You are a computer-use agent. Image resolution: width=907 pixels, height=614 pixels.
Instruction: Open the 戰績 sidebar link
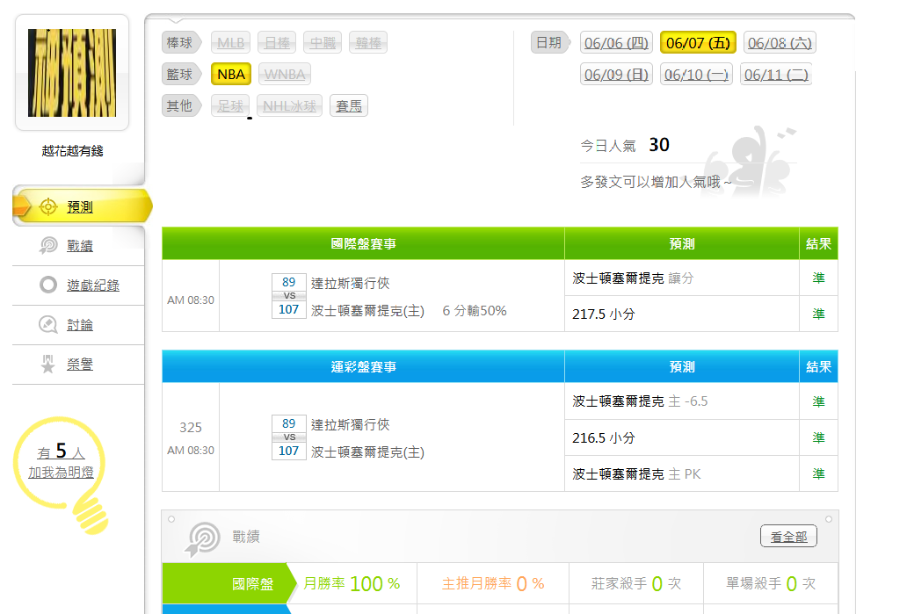(80, 246)
